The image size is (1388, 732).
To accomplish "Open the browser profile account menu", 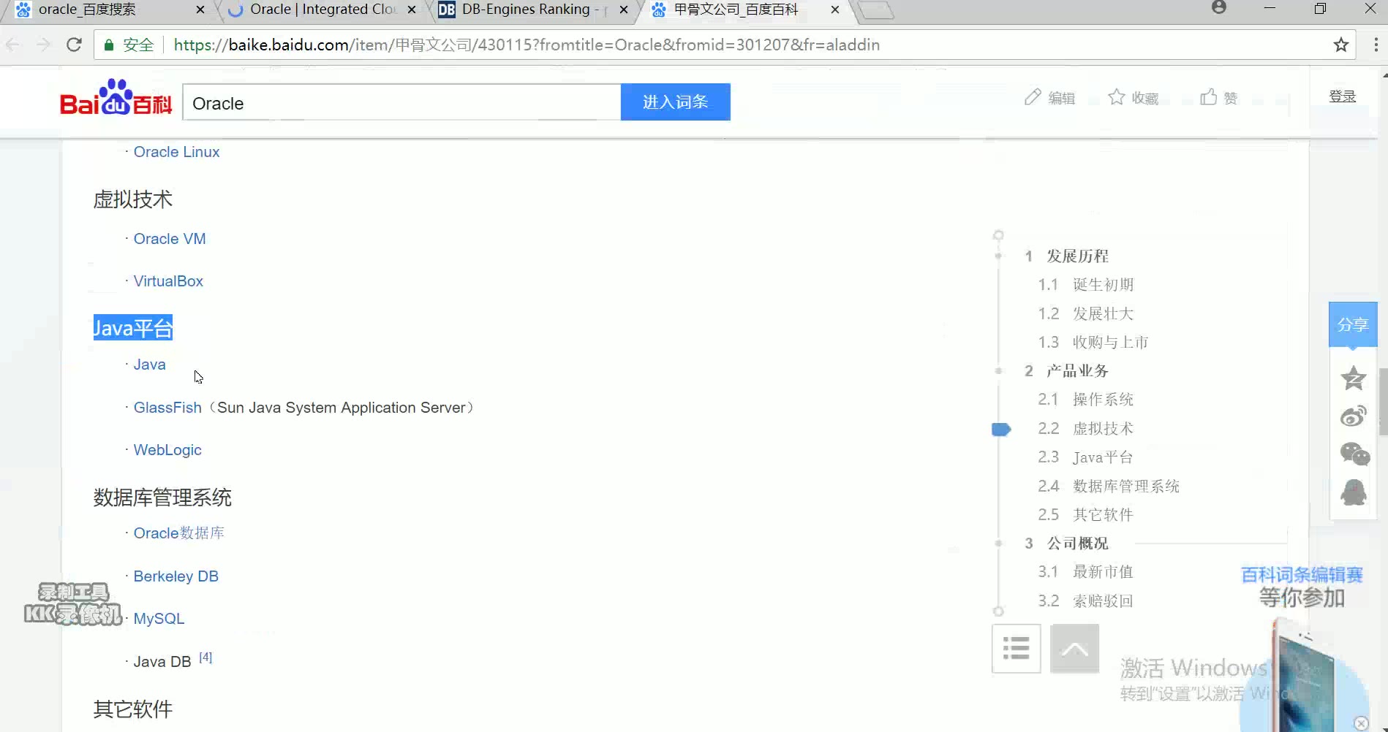I will coord(1218,7).
